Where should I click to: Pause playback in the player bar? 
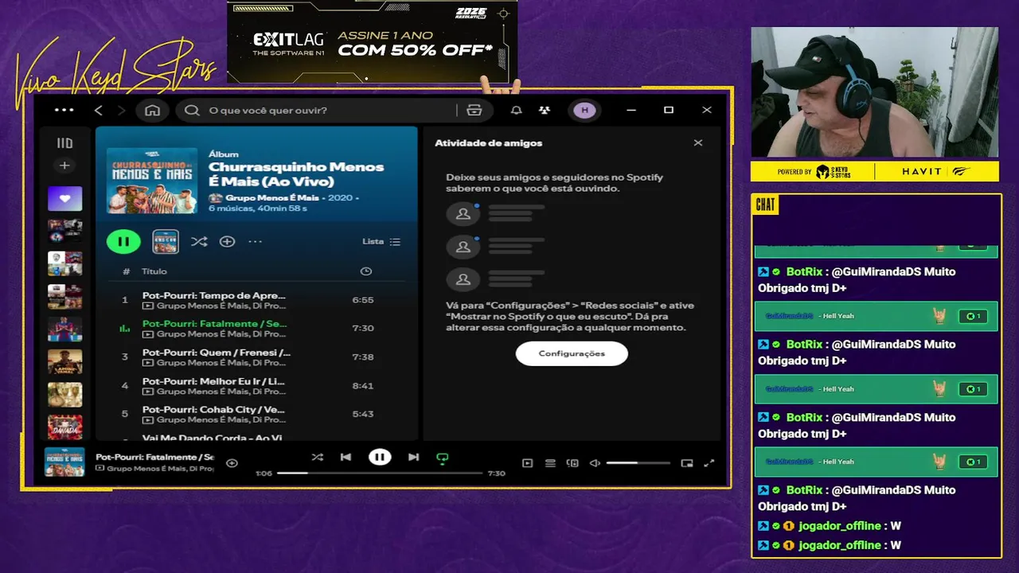pos(380,457)
